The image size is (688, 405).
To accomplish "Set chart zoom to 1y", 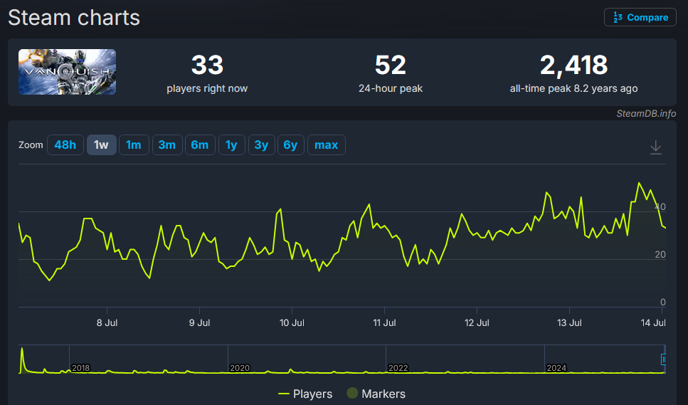I will click(232, 144).
